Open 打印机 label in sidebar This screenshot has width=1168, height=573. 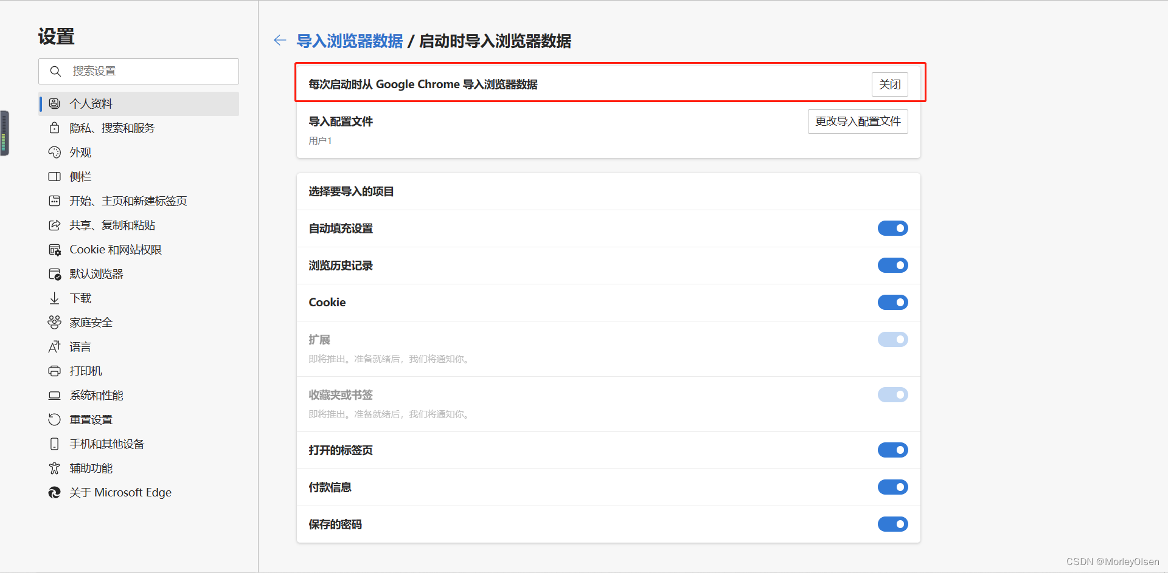click(x=86, y=371)
